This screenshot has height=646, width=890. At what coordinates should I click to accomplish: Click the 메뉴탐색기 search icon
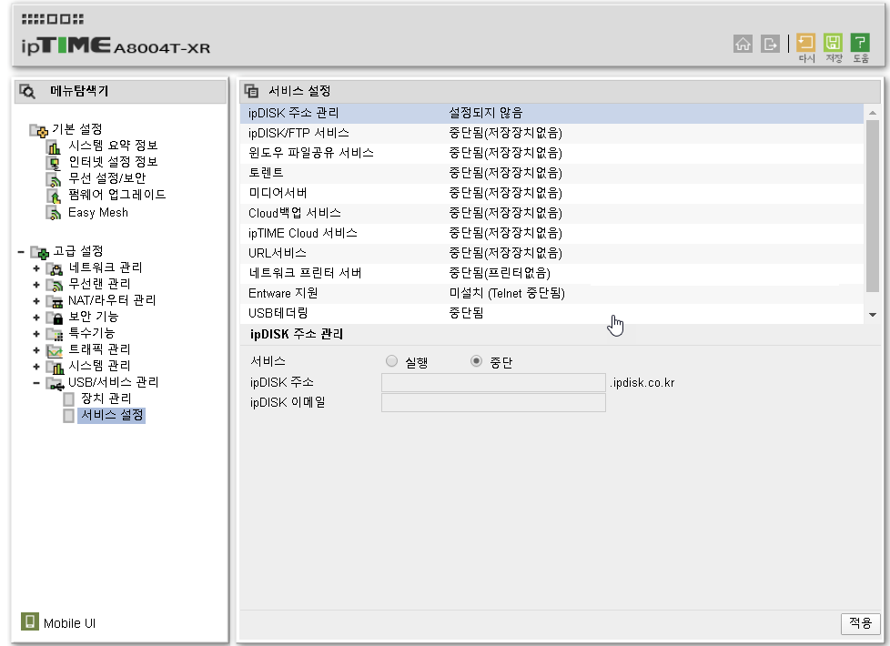27,91
